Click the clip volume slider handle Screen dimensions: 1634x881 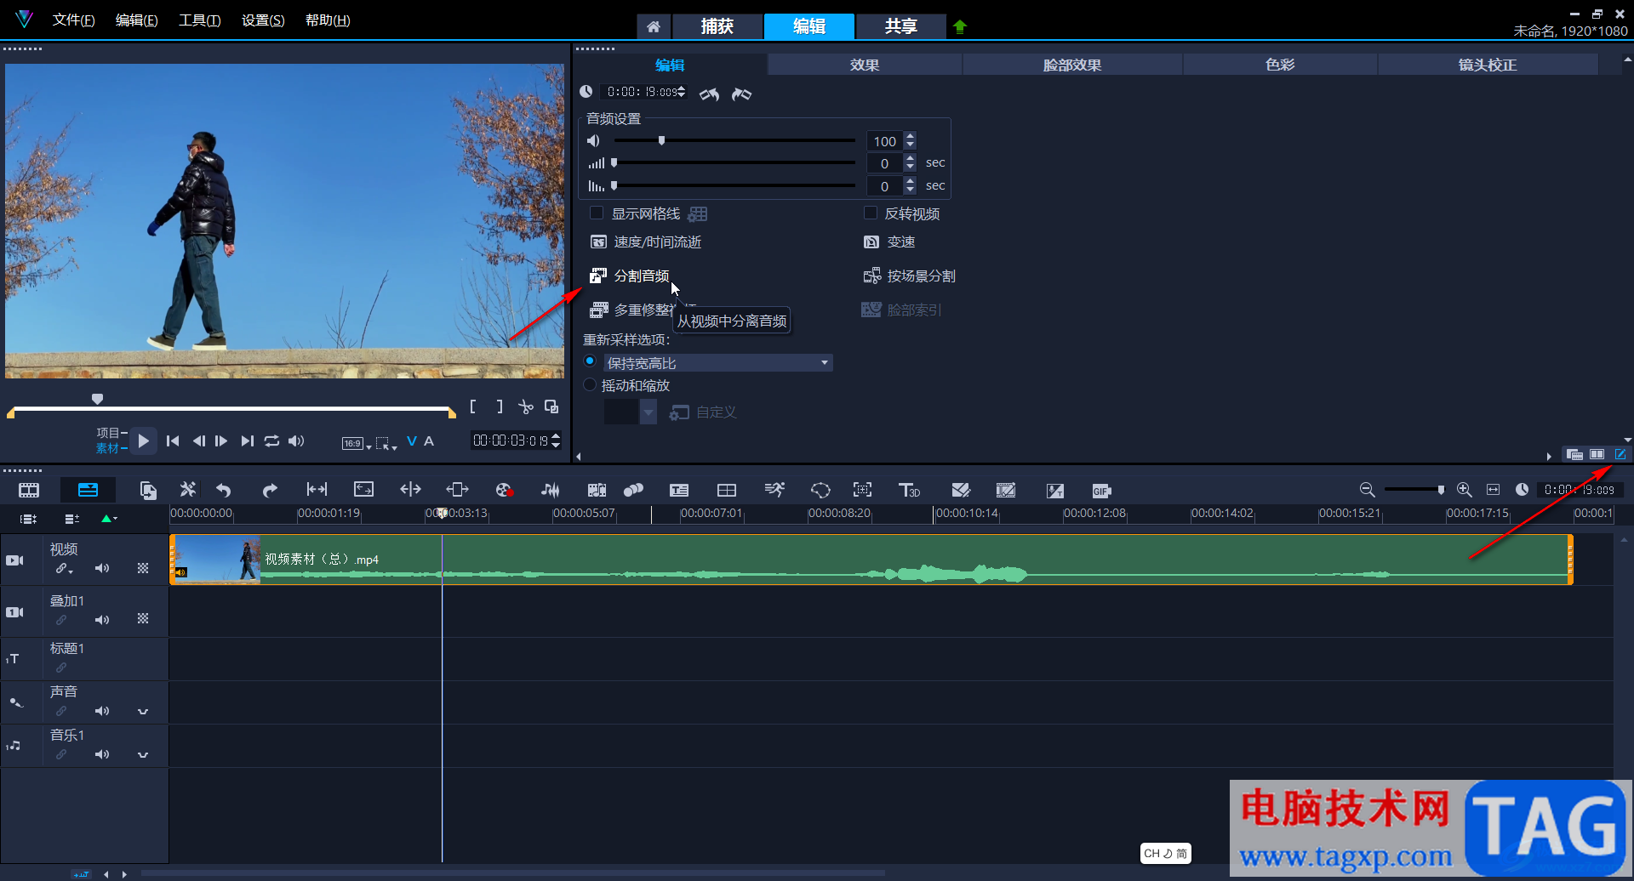[661, 141]
